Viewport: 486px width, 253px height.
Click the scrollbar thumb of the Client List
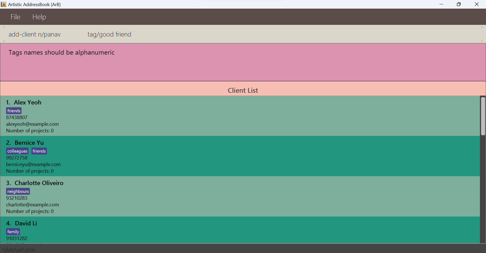click(483, 116)
